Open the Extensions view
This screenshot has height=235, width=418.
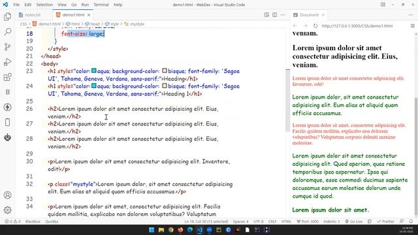pyautogui.click(x=7, y=77)
